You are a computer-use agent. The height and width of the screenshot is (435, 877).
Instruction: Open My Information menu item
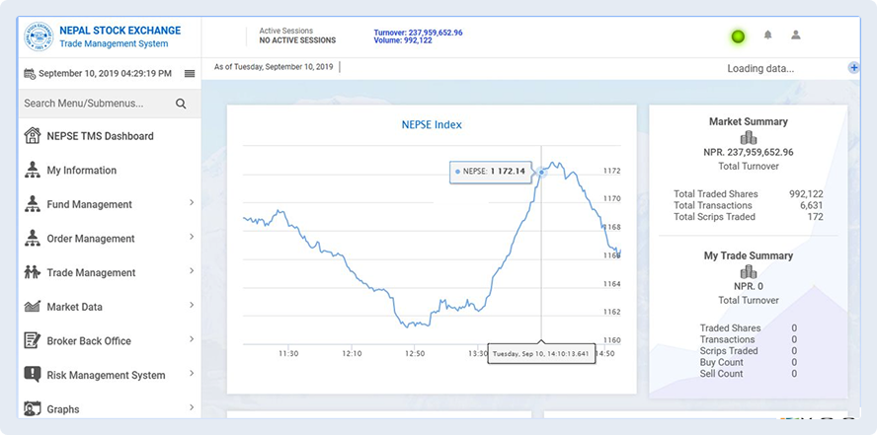pyautogui.click(x=81, y=171)
